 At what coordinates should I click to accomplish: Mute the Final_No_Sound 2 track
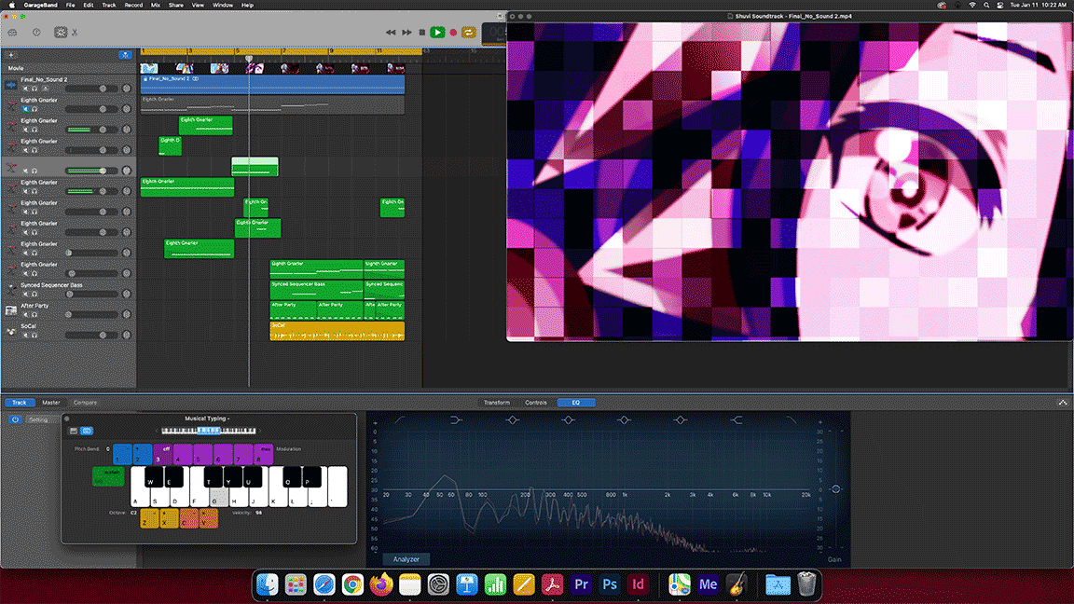point(25,89)
